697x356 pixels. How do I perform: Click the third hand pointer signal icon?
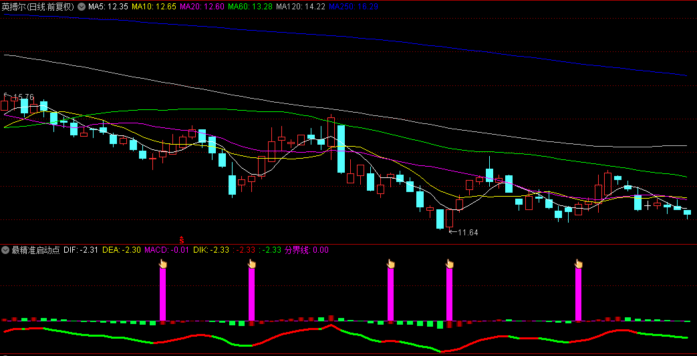(391, 264)
